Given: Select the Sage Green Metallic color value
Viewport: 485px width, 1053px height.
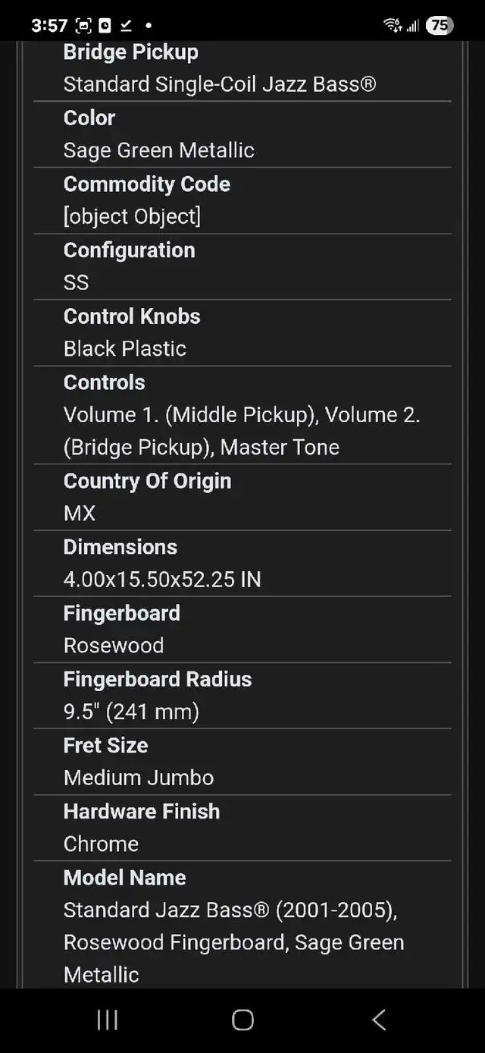Looking at the screenshot, I should [x=159, y=150].
